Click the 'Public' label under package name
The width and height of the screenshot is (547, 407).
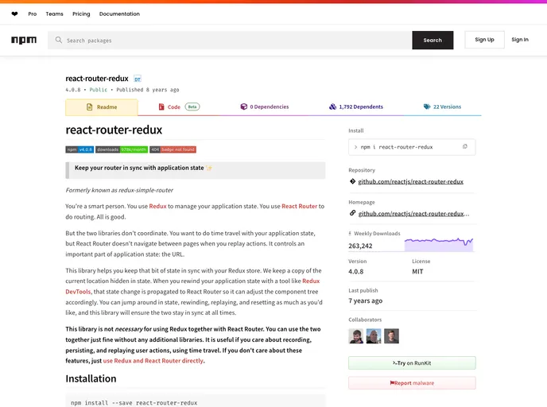click(99, 90)
